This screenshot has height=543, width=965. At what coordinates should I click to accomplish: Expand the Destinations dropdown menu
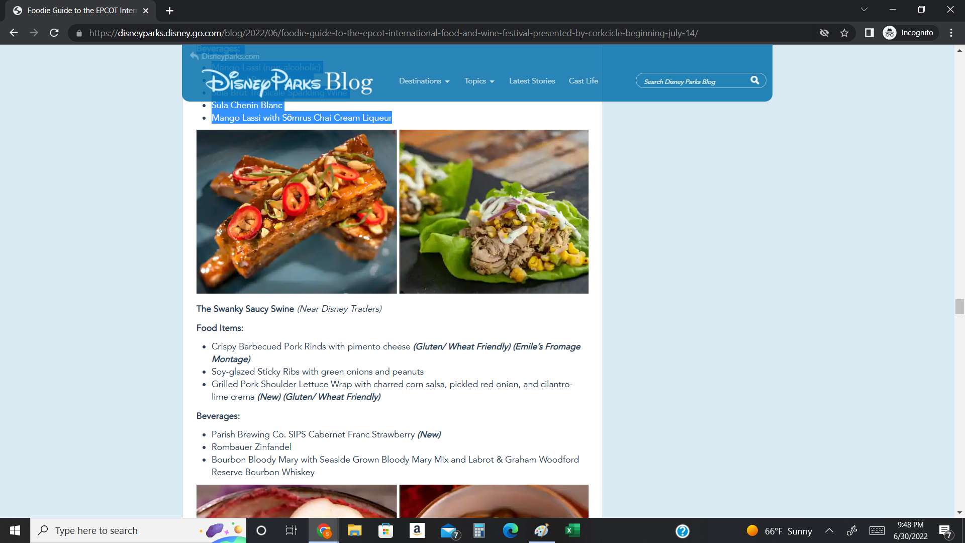pyautogui.click(x=424, y=81)
